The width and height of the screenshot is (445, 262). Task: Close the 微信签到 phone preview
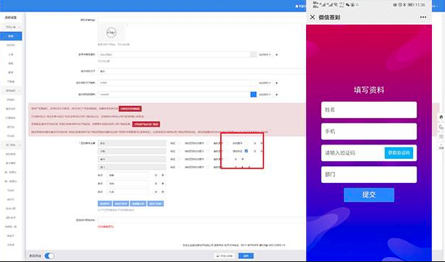[x=313, y=17]
